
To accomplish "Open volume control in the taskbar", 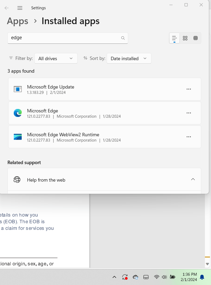I will point(164,277).
